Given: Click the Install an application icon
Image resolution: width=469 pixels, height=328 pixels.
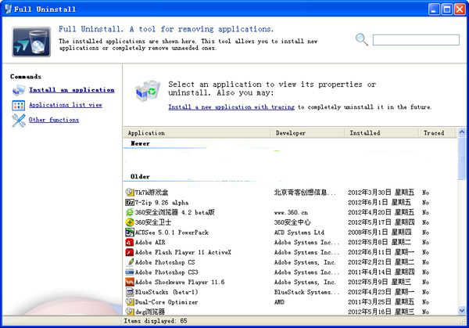Looking at the screenshot, I should [x=18, y=90].
